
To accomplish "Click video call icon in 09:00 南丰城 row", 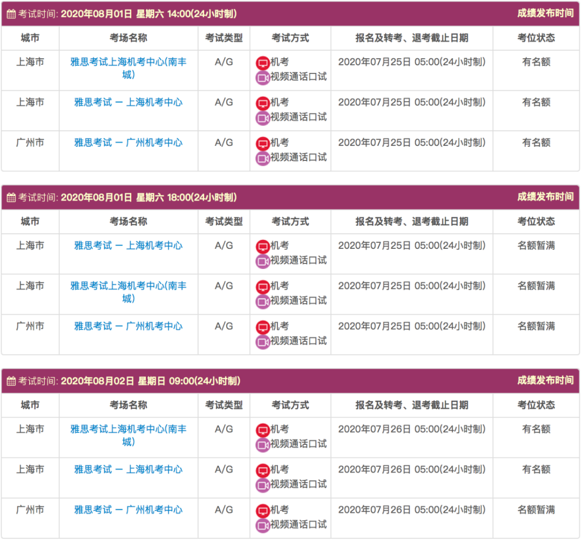I will (263, 445).
